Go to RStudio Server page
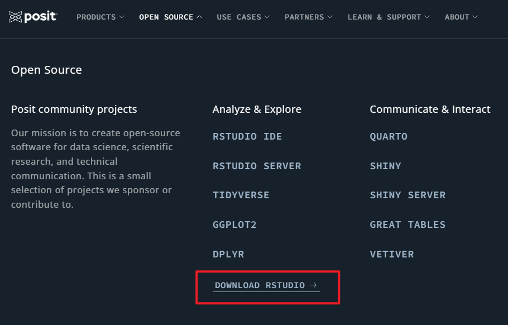 tap(257, 166)
